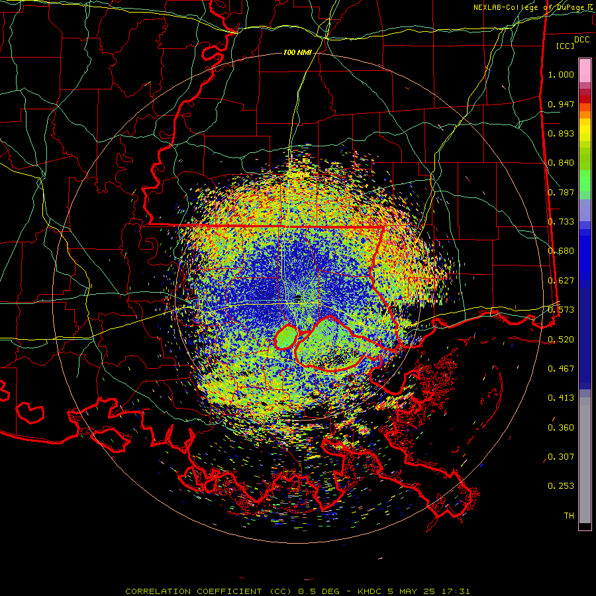Click the 100 NMI range ring label
This screenshot has width=596, height=596.
[x=297, y=52]
